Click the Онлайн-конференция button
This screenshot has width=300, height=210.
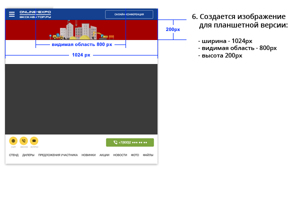point(129,14)
